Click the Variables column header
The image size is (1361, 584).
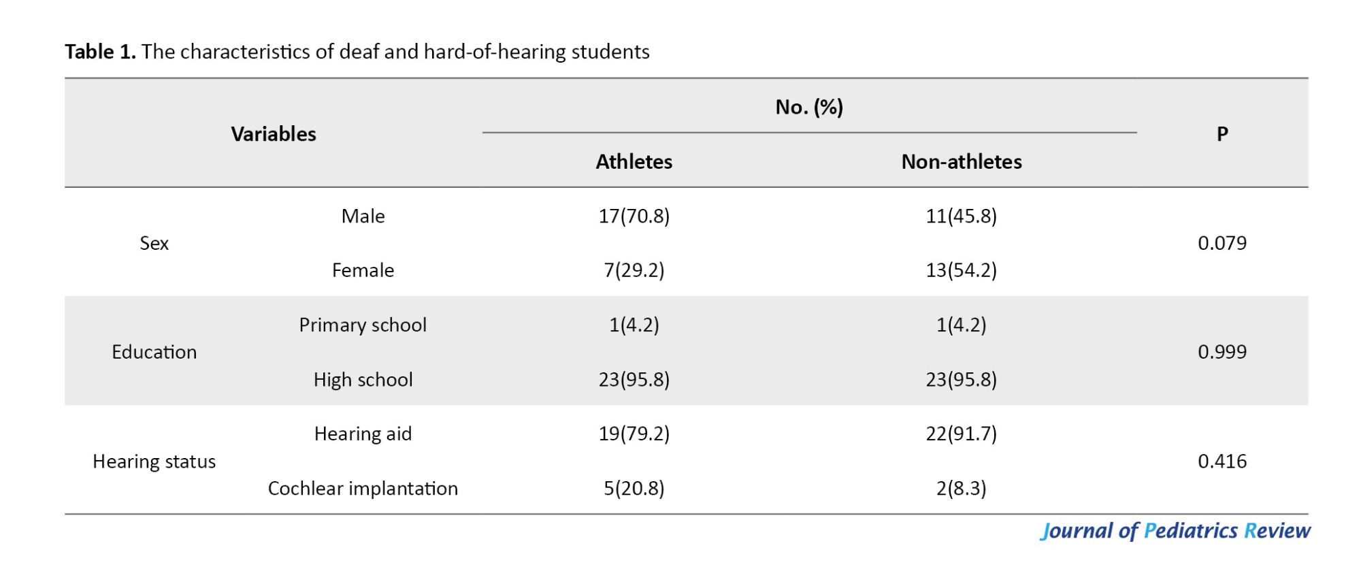click(x=274, y=134)
